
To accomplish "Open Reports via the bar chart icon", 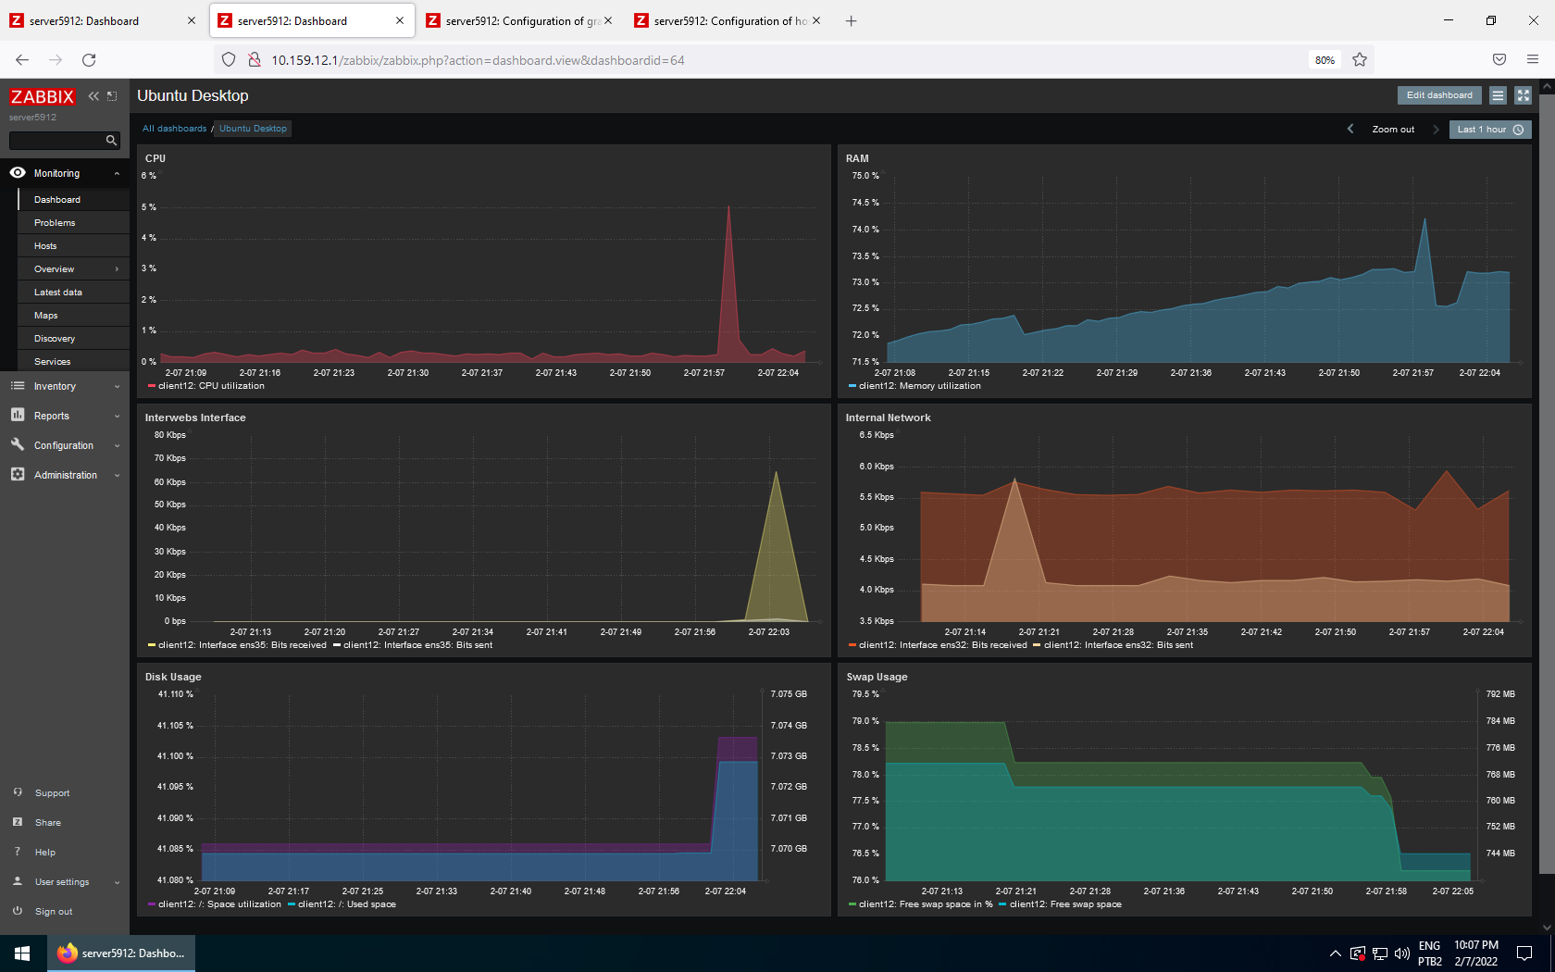I will tap(17, 416).
